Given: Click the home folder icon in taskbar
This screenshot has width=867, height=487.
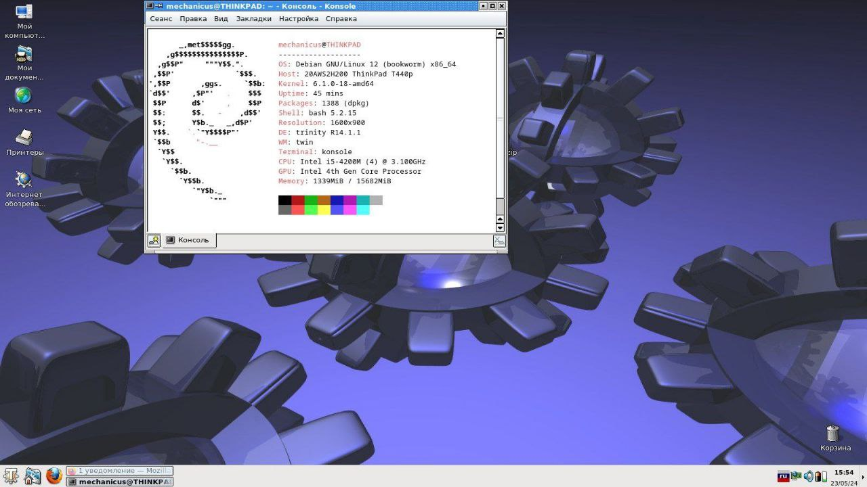Looking at the screenshot, I should pos(33,476).
